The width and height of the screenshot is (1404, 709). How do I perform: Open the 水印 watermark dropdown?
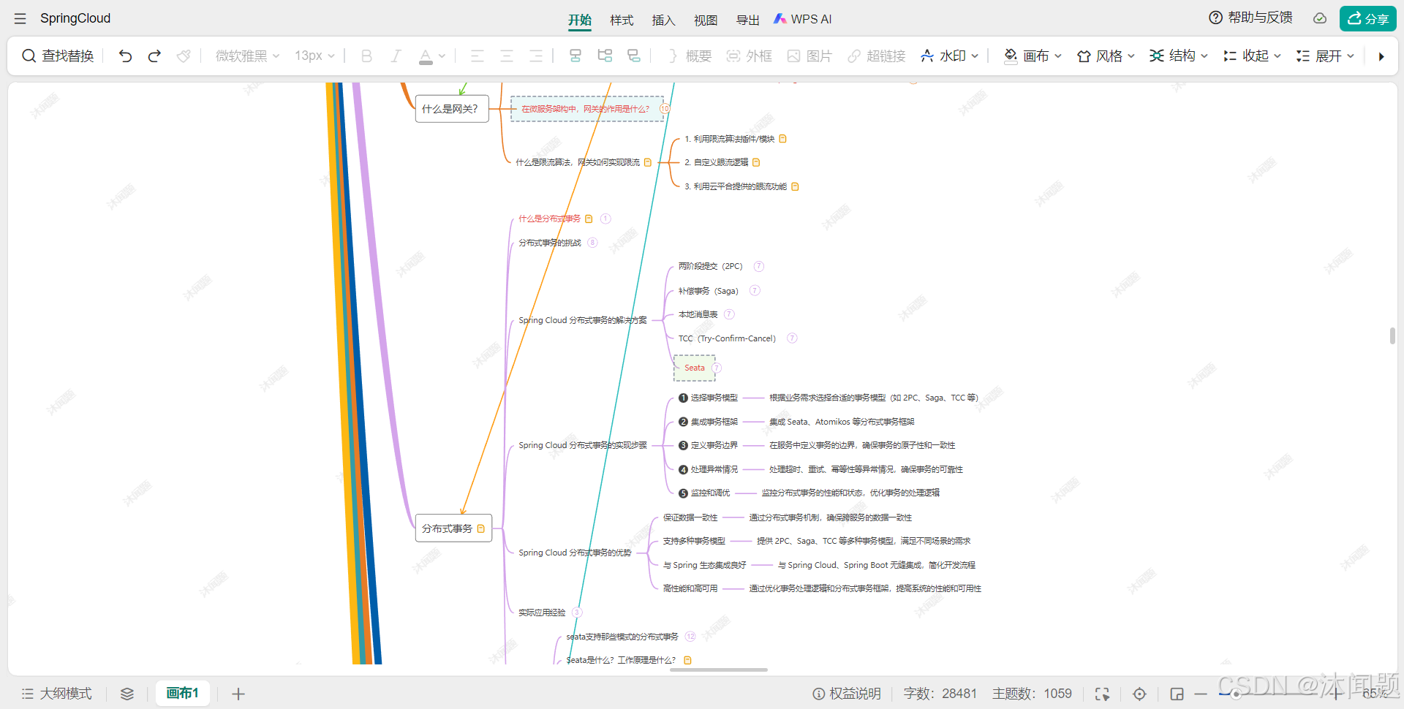[949, 56]
